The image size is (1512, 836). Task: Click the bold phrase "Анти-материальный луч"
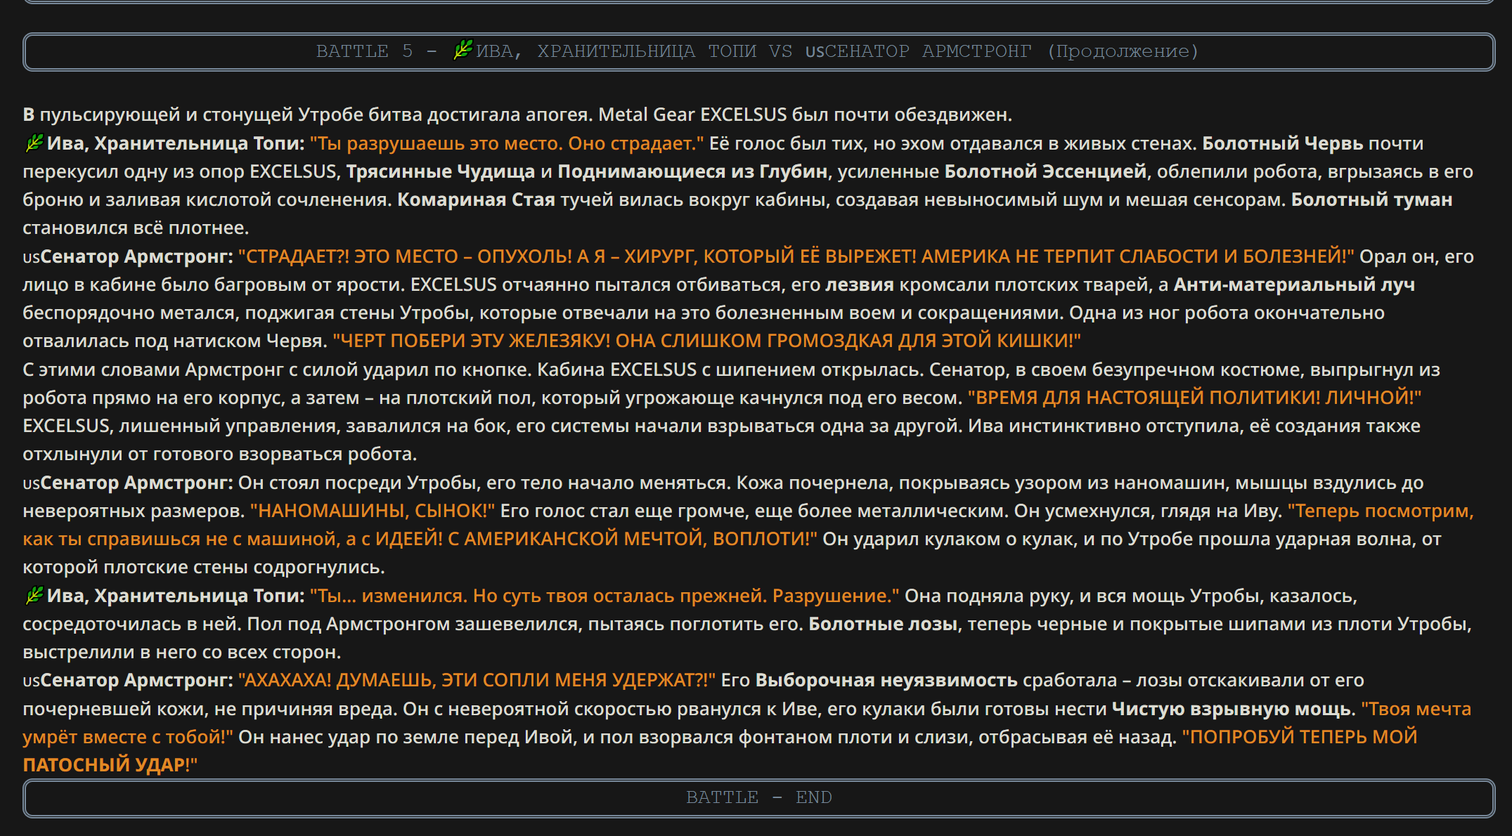1294,285
